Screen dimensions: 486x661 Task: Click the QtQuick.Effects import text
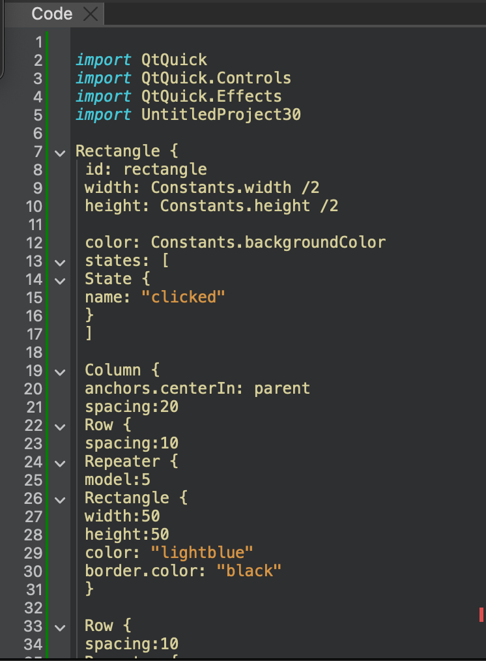(x=211, y=96)
